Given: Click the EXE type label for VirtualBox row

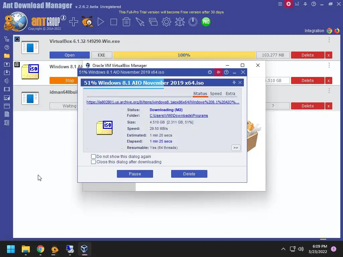Looking at the screenshot, I should click(101, 55).
